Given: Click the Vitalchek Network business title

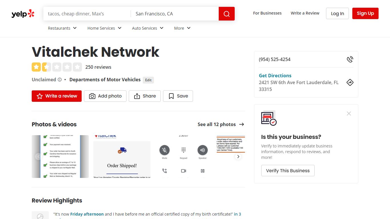Looking at the screenshot, I should point(95,52).
